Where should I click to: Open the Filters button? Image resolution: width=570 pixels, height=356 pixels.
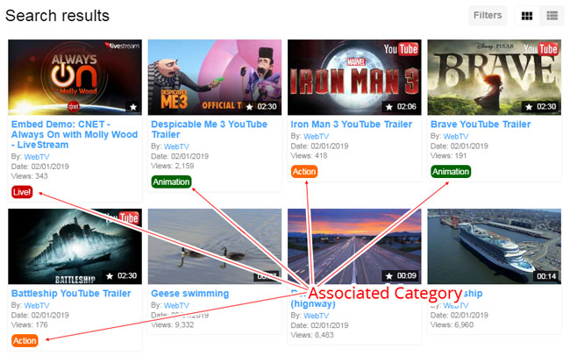488,15
